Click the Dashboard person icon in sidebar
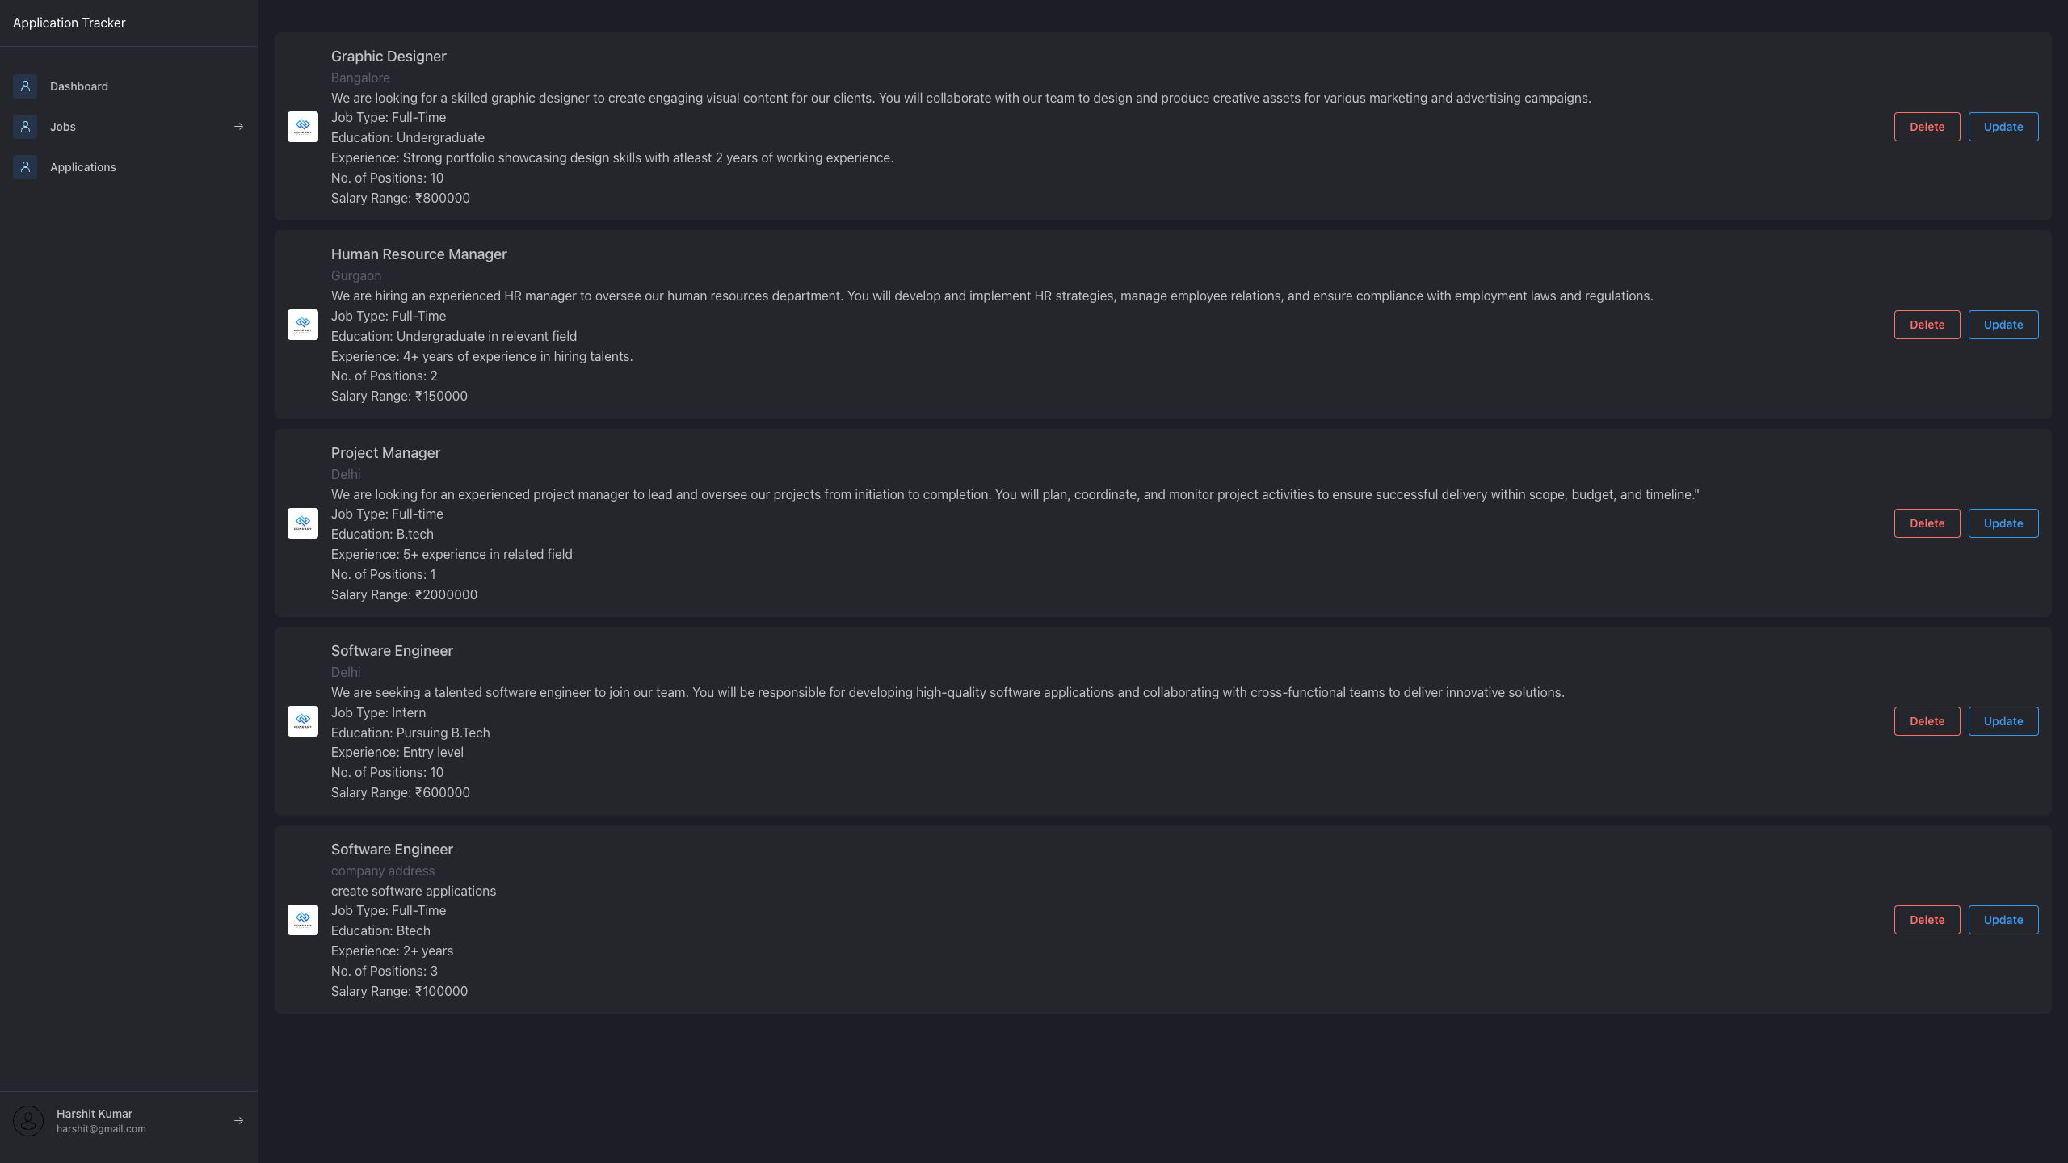The image size is (2068, 1163). (x=24, y=86)
